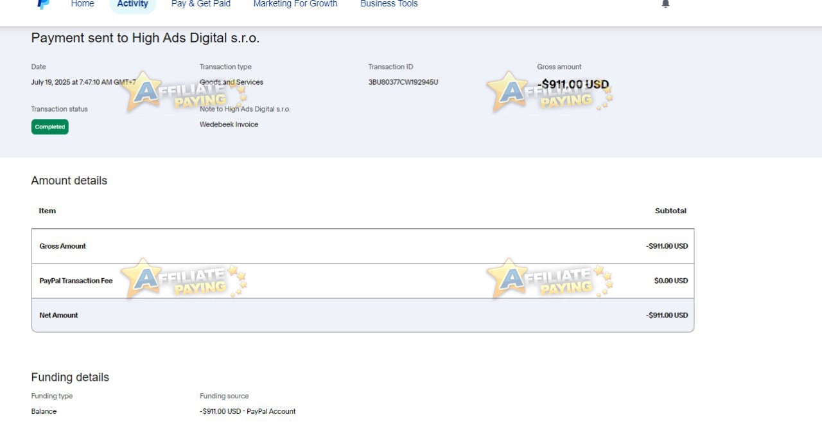Image resolution: width=822 pixels, height=442 pixels.
Task: Click the 'Payment sent to High Ads Digital' heading
Action: (145, 38)
